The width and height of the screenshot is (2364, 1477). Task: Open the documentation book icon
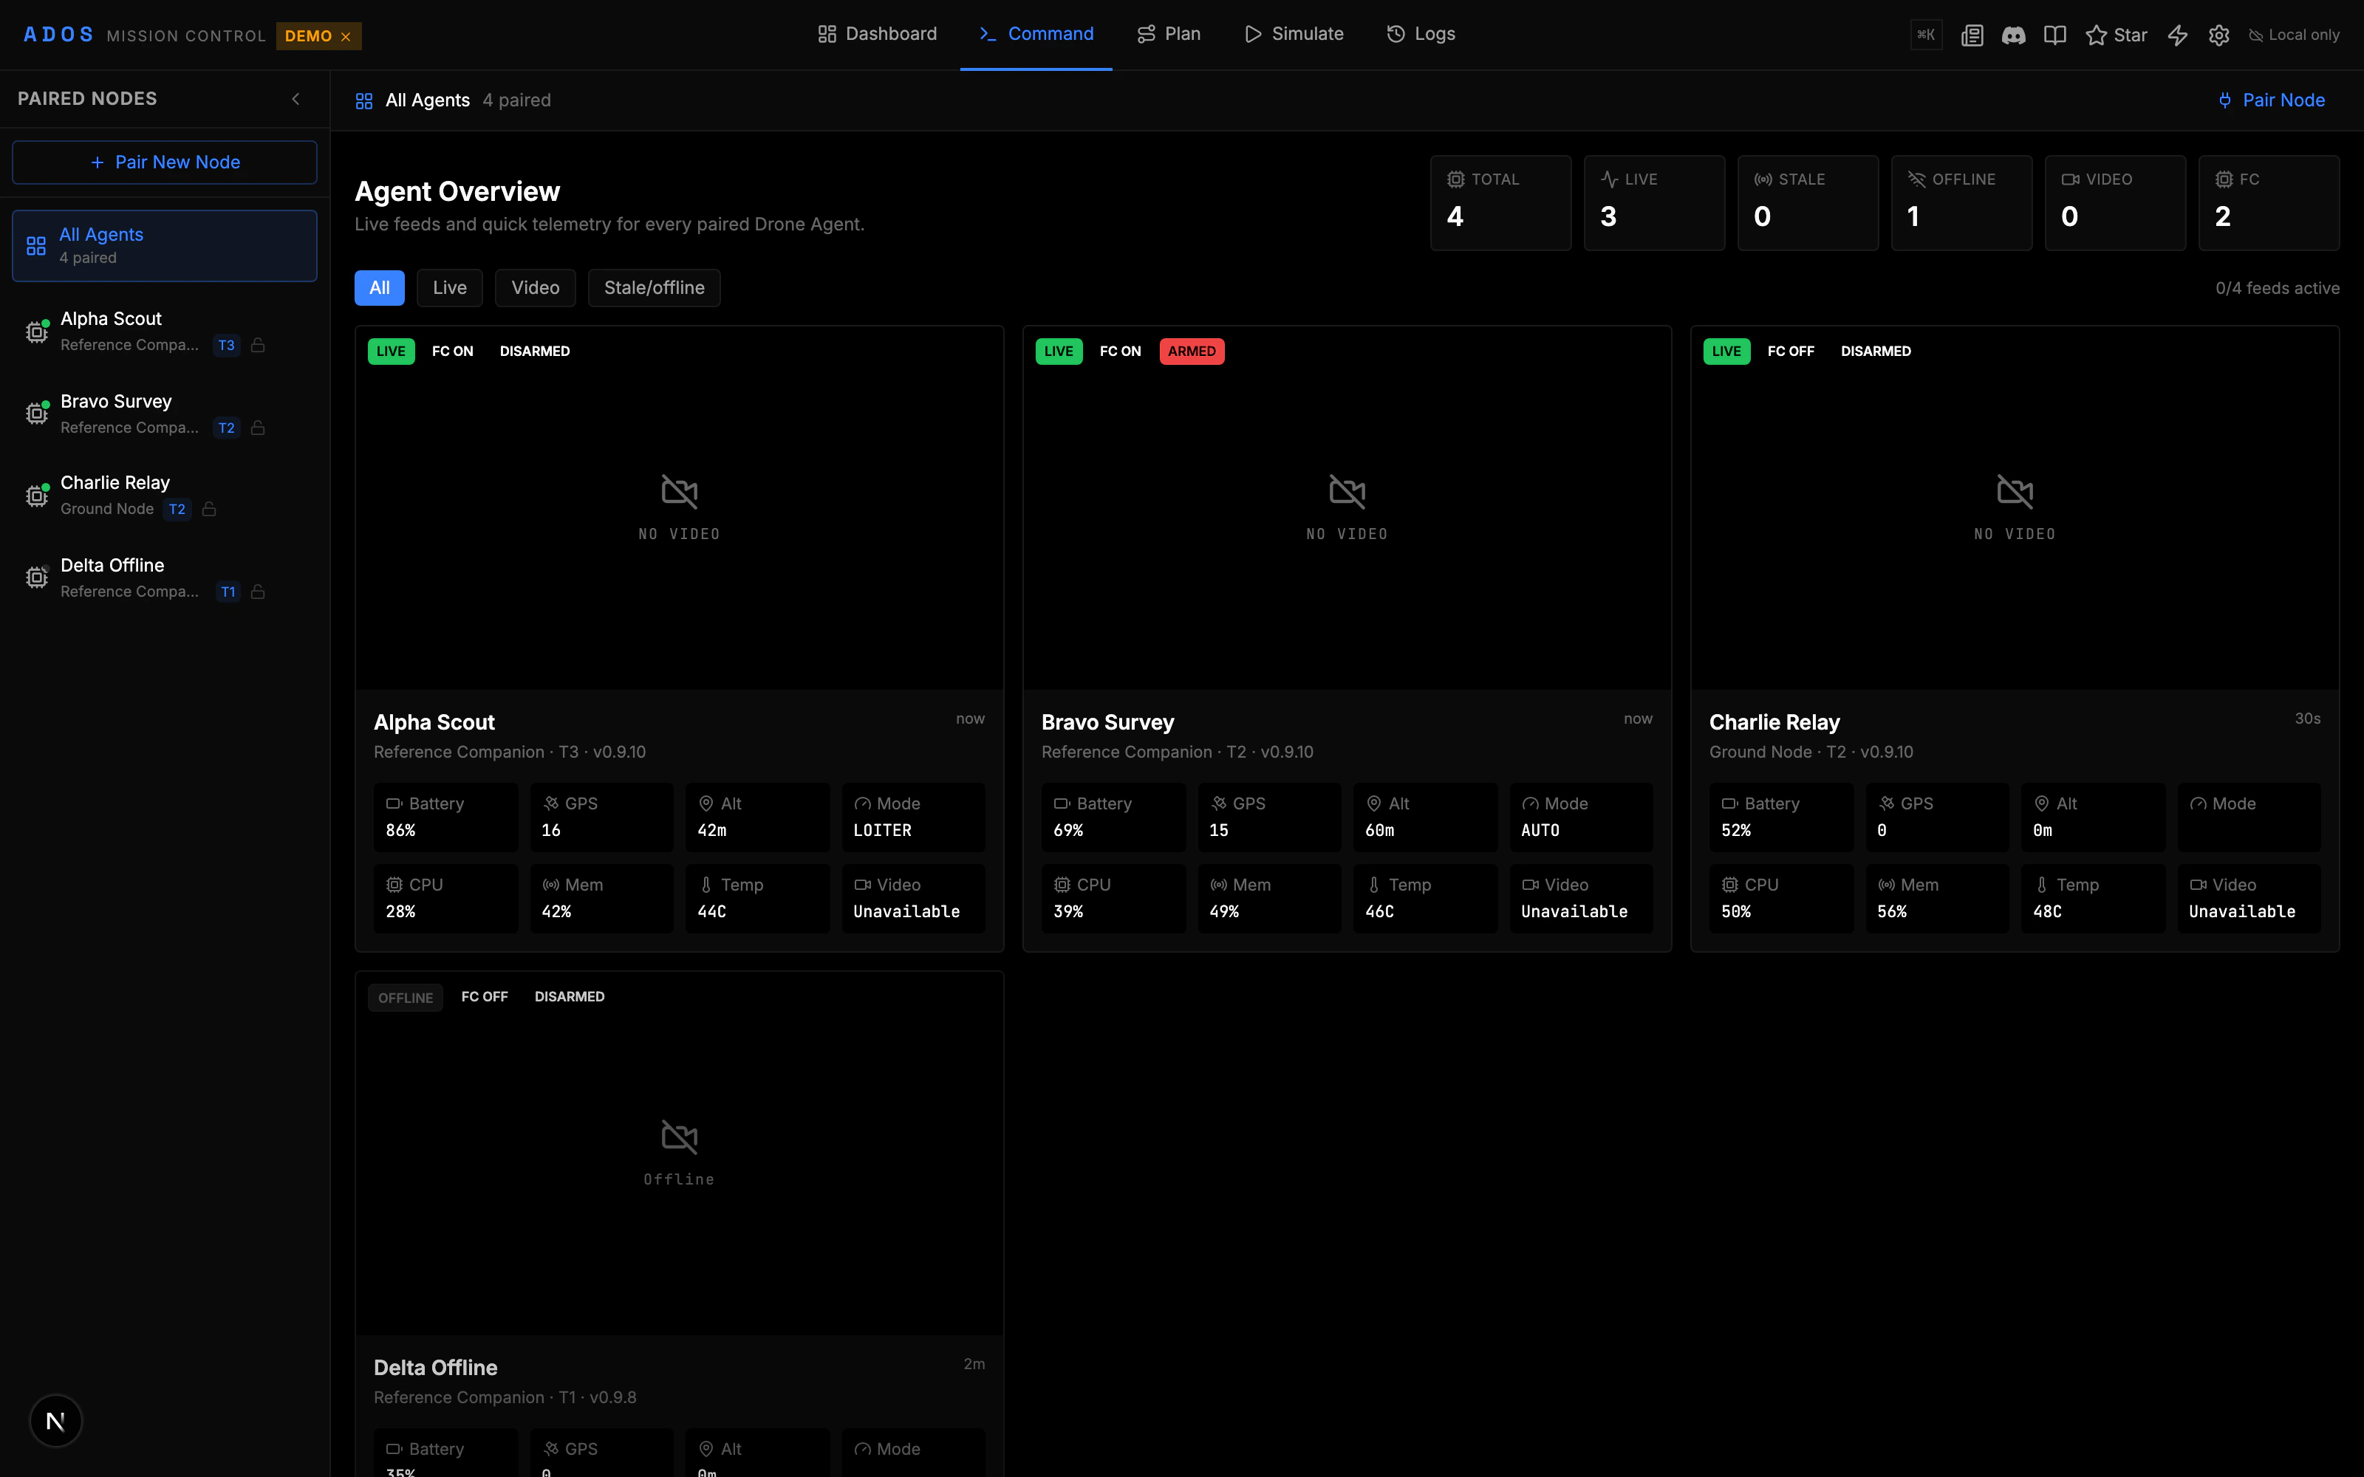click(2054, 35)
